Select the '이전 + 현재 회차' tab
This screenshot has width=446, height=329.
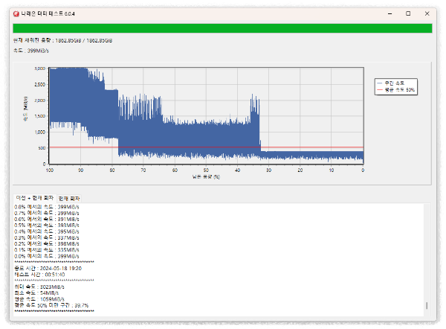click(x=35, y=198)
